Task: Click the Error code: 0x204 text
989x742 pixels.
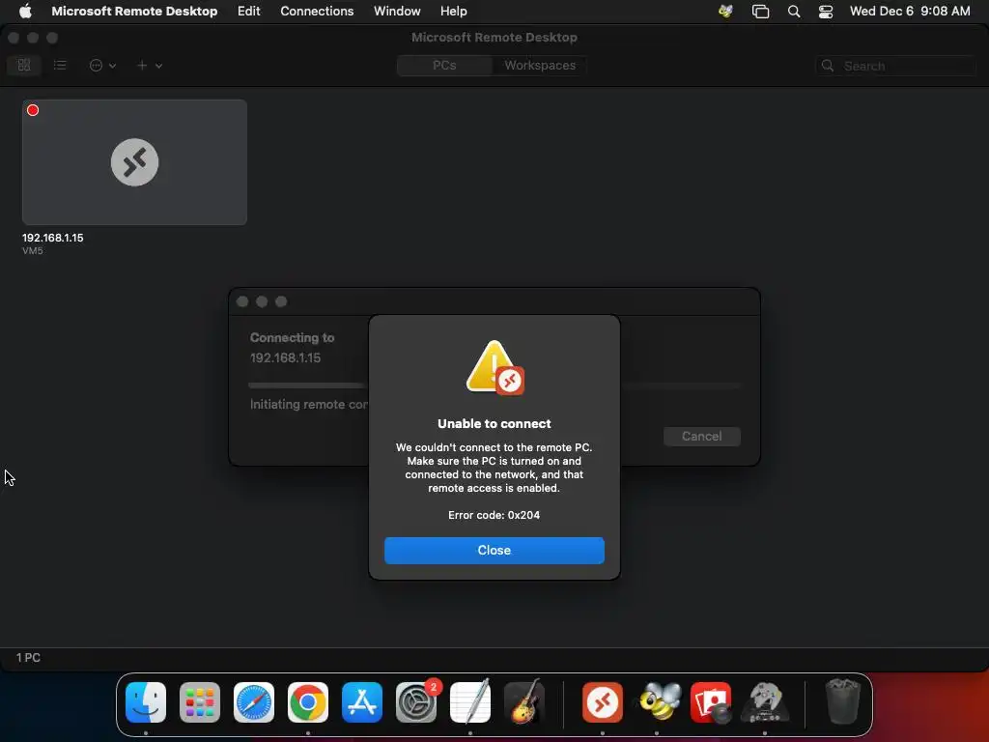Action: tap(494, 515)
